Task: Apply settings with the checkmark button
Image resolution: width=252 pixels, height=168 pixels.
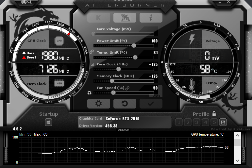Action: (151, 104)
